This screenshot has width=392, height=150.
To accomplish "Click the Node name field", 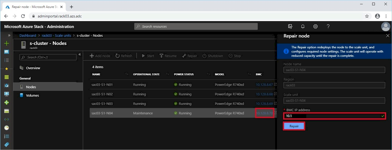I will (x=334, y=70).
